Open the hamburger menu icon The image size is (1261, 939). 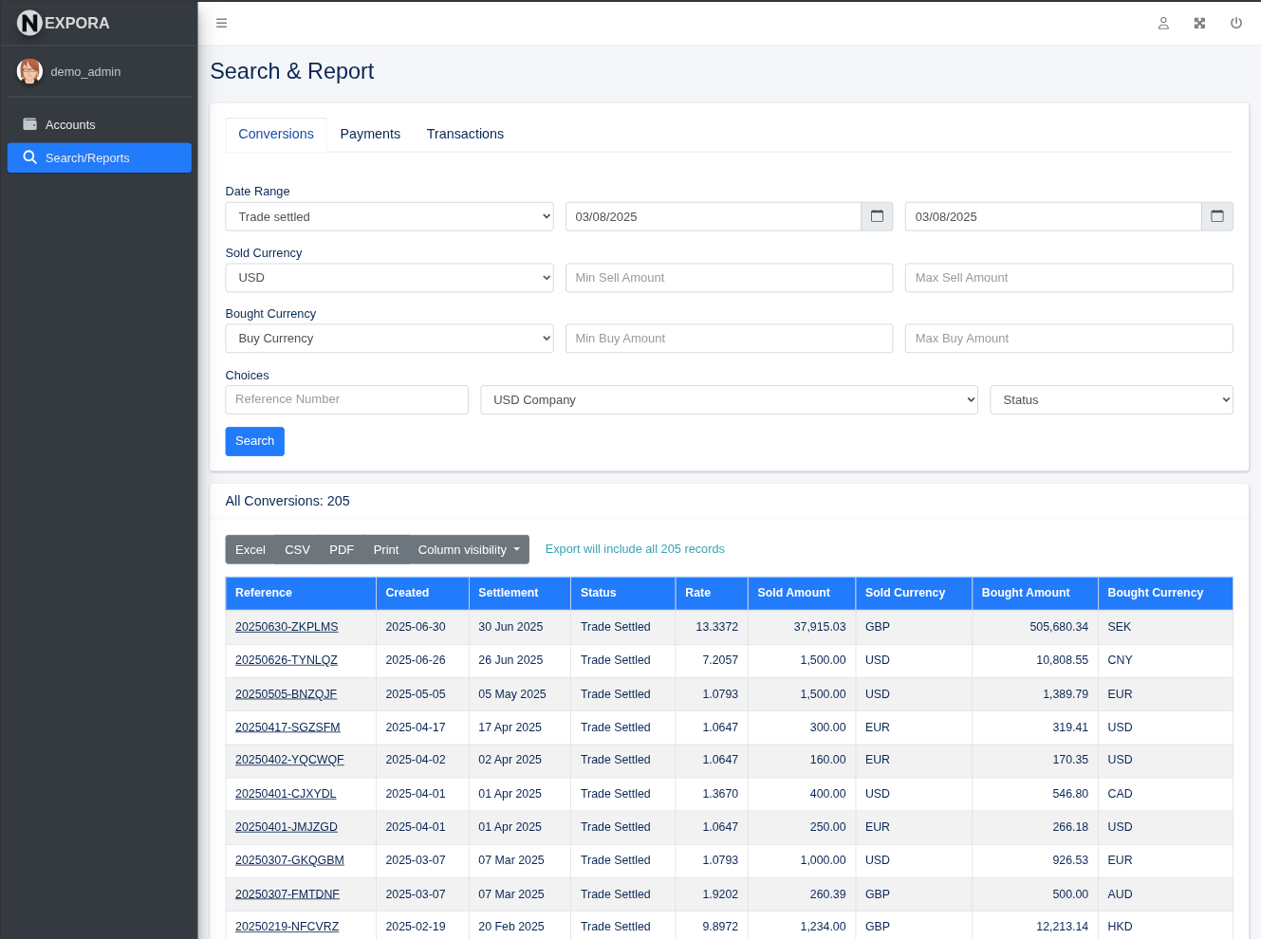coord(221,23)
